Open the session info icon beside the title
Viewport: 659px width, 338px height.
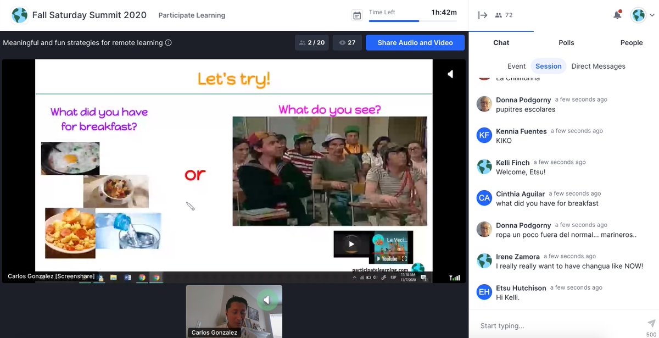point(169,42)
